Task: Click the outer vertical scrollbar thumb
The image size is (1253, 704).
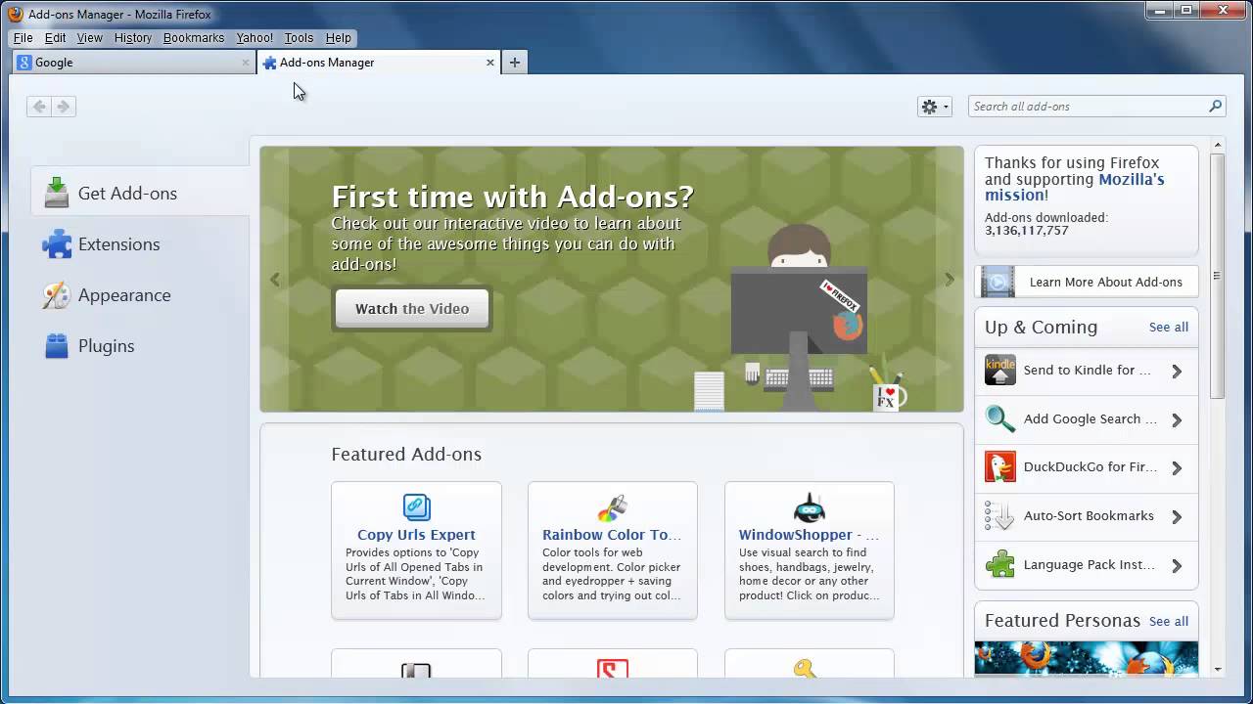Action: 1218,276
